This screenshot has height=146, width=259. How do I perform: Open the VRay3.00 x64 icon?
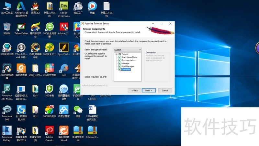tap(21, 48)
